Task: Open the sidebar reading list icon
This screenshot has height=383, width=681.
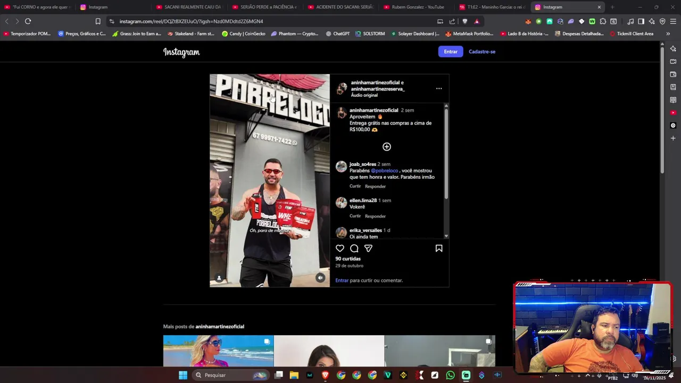Action: (673, 100)
